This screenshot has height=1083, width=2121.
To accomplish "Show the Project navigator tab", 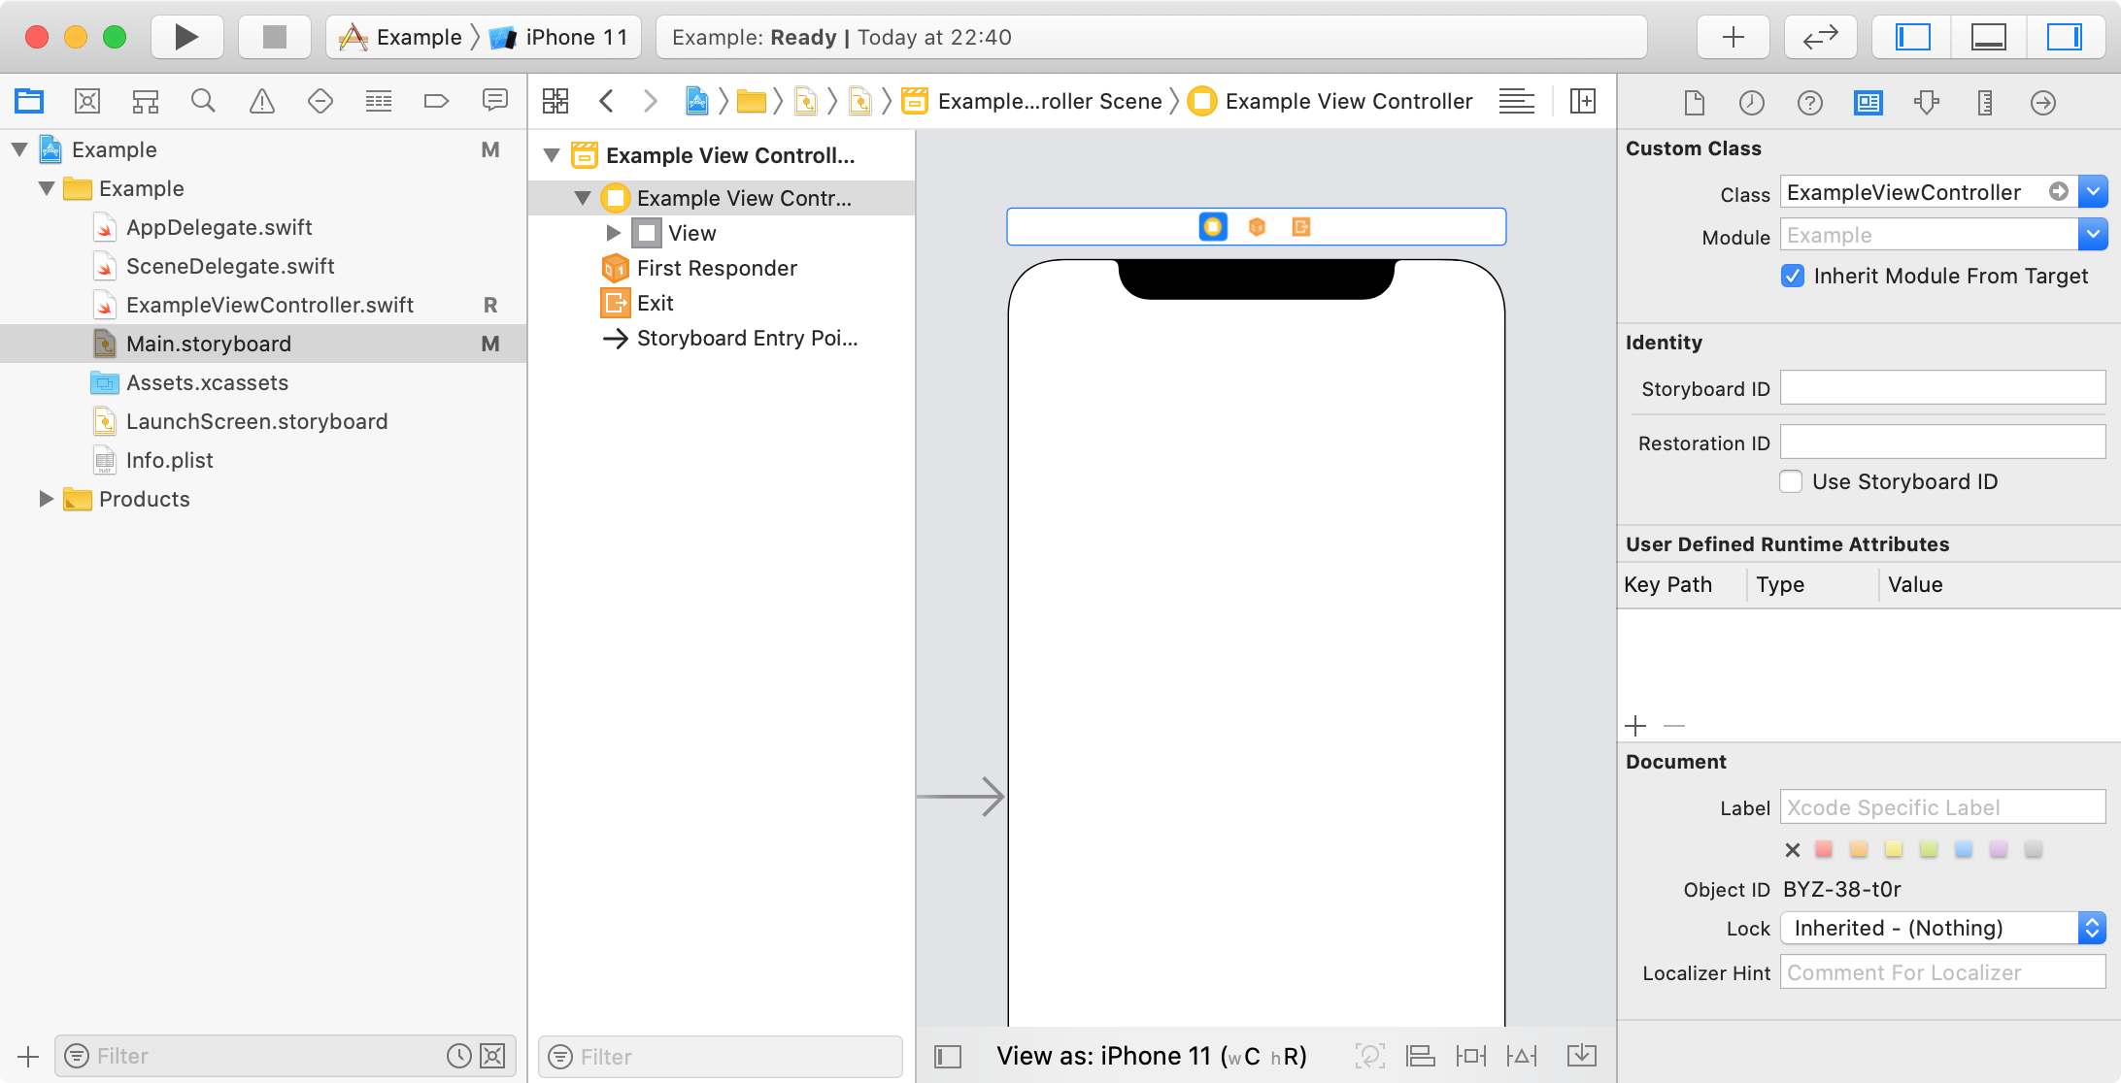I will coord(29,101).
